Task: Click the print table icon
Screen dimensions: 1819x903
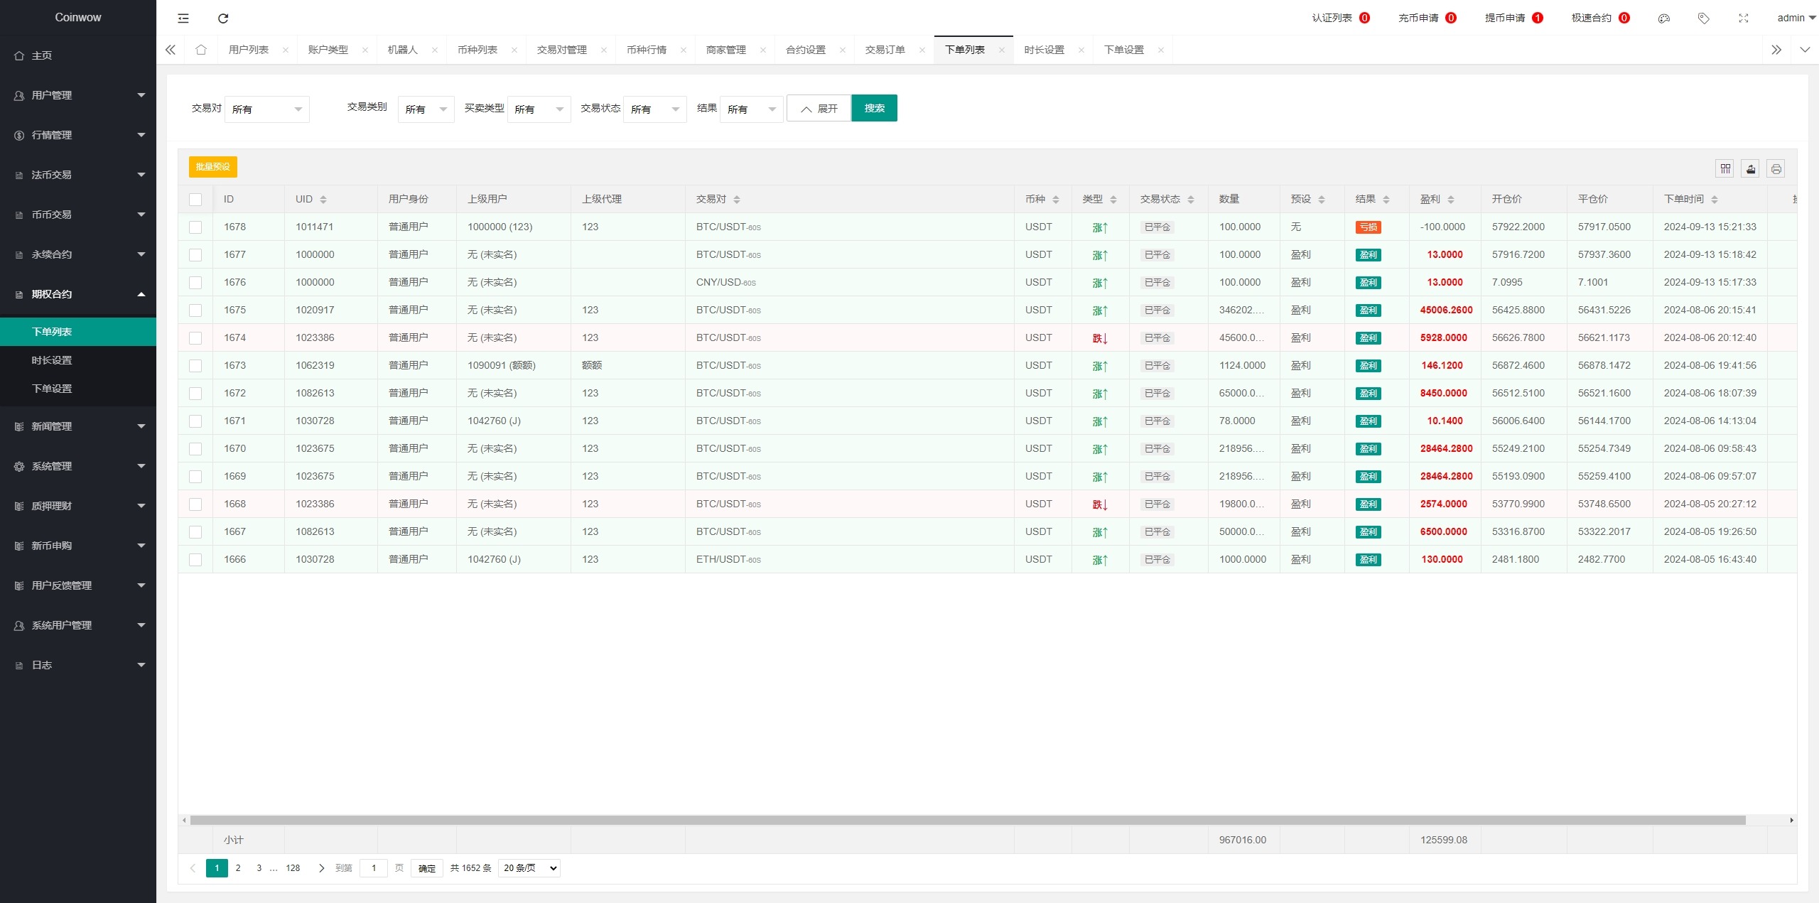Action: 1776,168
